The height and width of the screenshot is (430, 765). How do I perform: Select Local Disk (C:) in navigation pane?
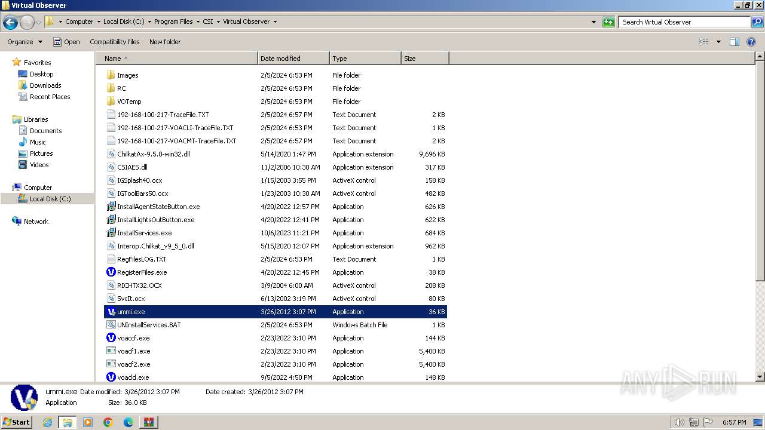(50, 199)
